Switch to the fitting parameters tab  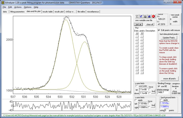click(17, 12)
